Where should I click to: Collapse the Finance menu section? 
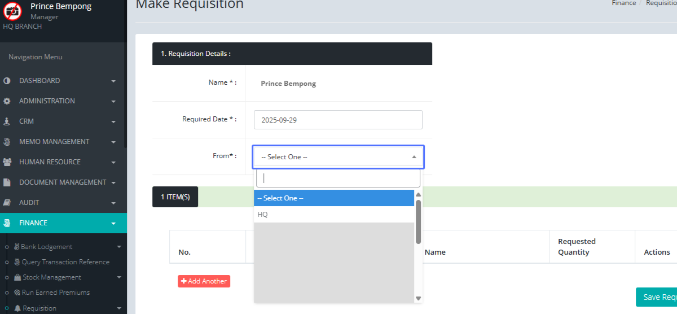pyautogui.click(x=113, y=223)
